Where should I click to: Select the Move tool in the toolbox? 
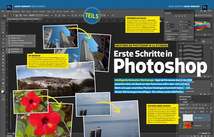(3, 23)
